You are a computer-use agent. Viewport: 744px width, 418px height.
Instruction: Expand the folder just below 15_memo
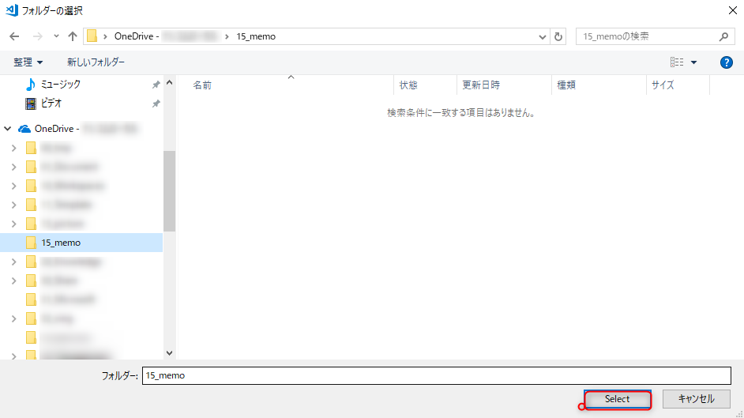[x=13, y=262]
